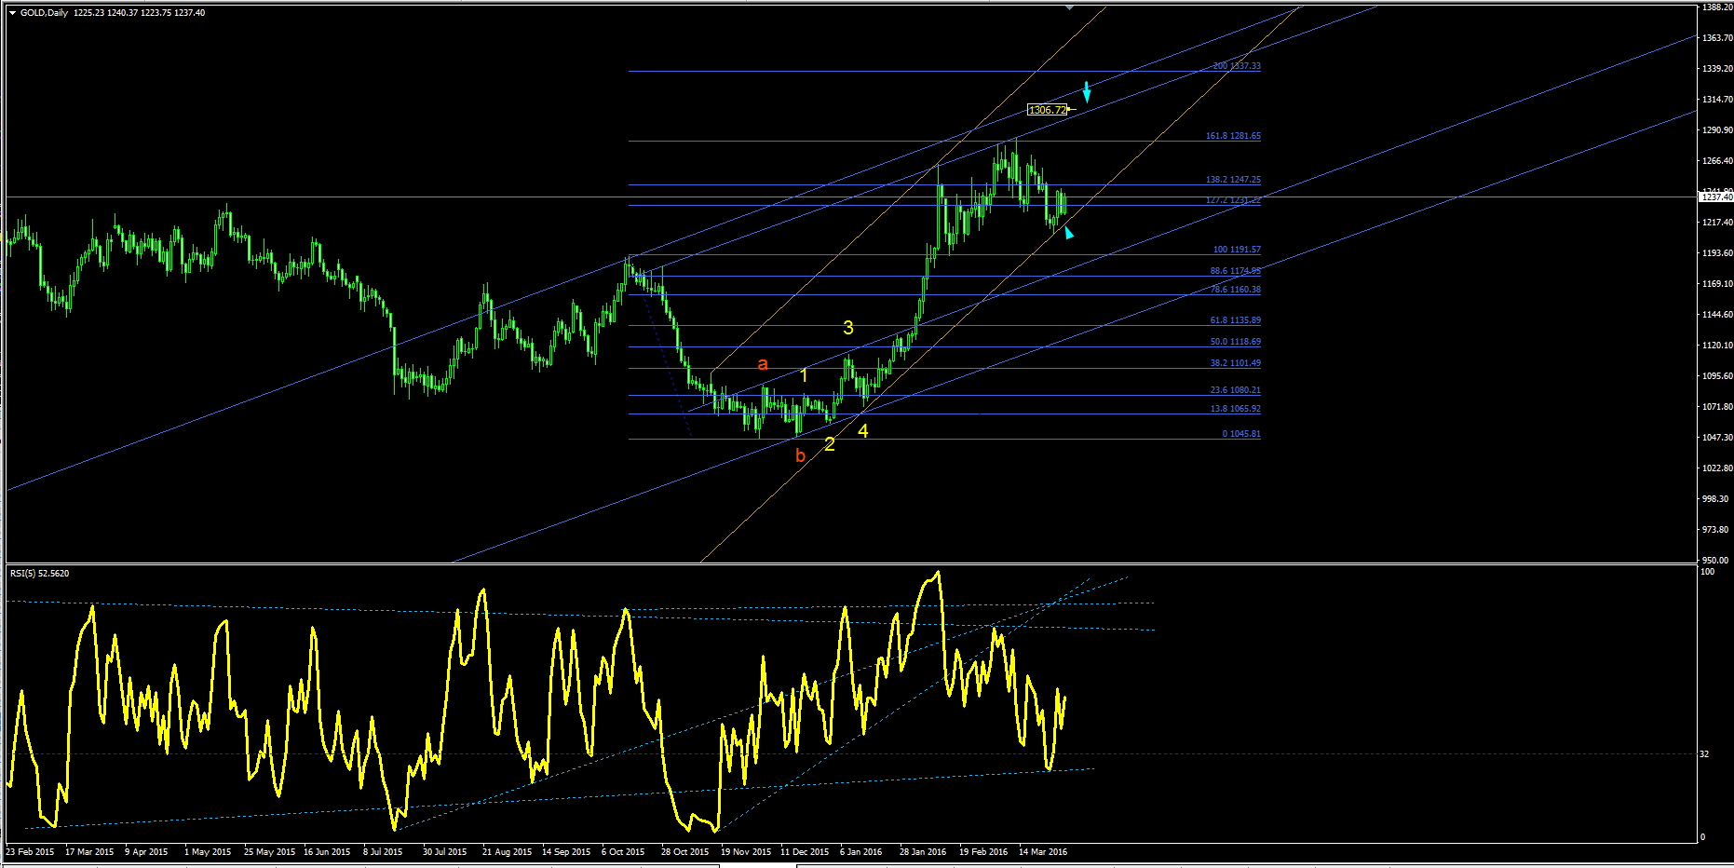Click Fibonacci label '200 1337.33'
1734x868 pixels.
(1237, 66)
